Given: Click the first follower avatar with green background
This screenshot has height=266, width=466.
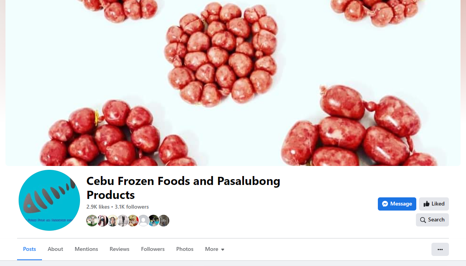Looking at the screenshot, I should tap(92, 221).
